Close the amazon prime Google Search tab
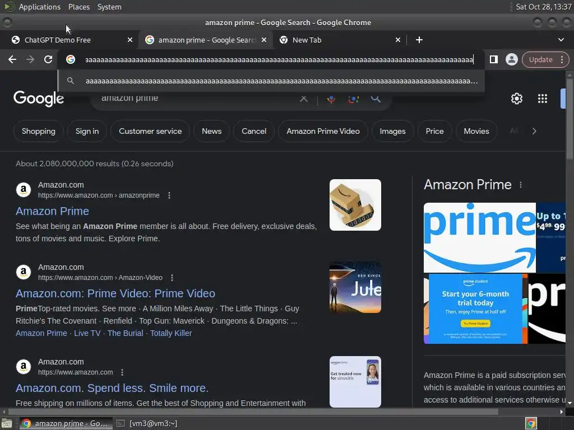574x430 pixels. (264, 40)
